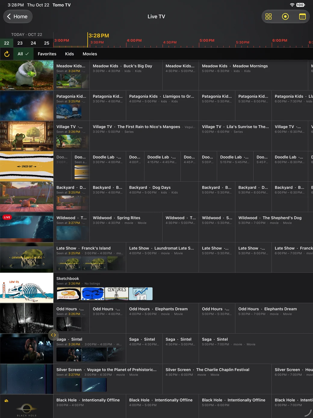Select Doodle Lab 4:15 PM listing
313x418 pixels.
pos(162,167)
